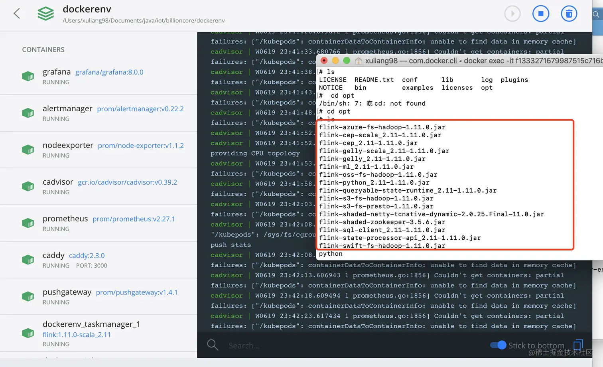Click the caddy container icon
The height and width of the screenshot is (367, 603).
28,260
